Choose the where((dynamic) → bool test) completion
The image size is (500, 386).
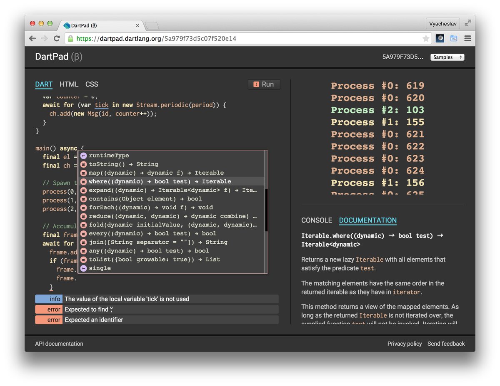[171, 181]
